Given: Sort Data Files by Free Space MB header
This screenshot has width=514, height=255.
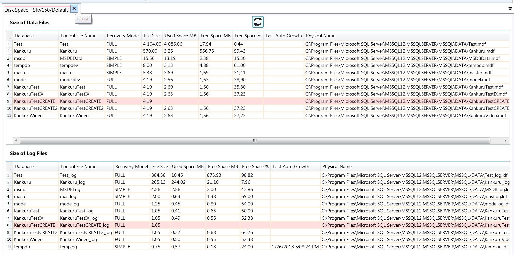Looking at the screenshot, I should 216,36.
